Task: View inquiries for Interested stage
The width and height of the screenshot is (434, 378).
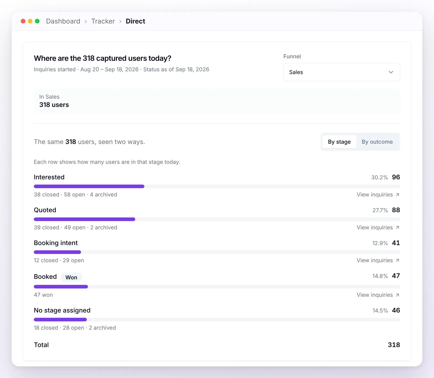Action: pyautogui.click(x=378, y=195)
